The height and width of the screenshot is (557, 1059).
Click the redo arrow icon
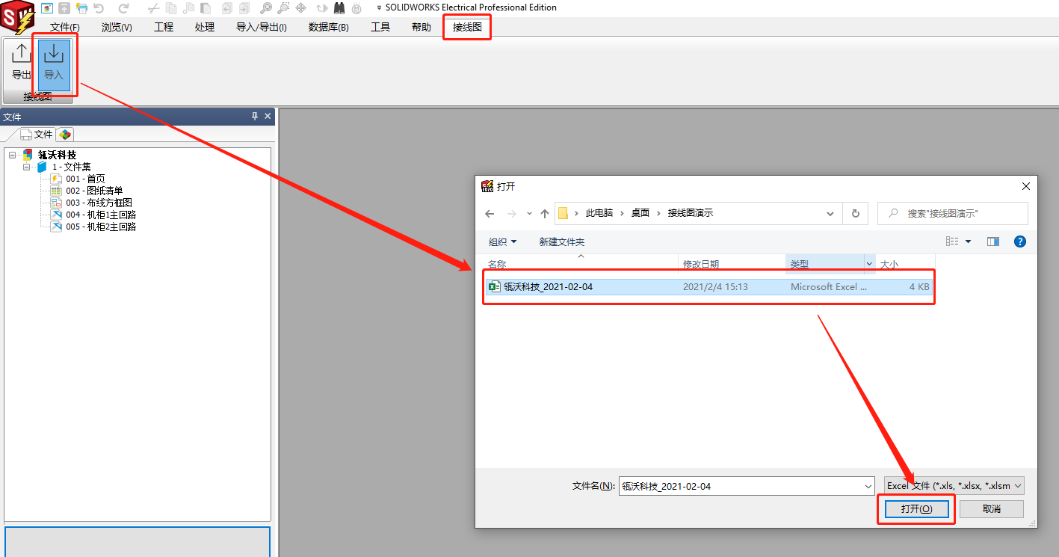coord(123,8)
